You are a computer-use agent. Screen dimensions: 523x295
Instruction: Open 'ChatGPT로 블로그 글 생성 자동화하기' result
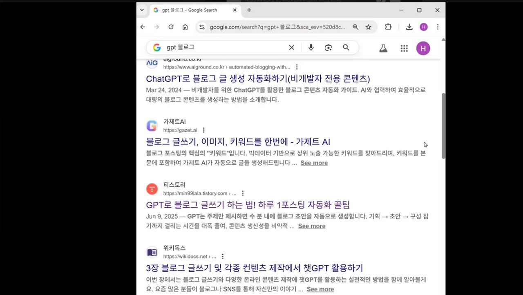(258, 78)
